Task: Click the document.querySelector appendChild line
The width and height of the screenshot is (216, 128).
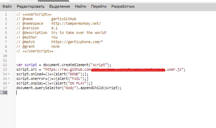Action: coord(69,88)
